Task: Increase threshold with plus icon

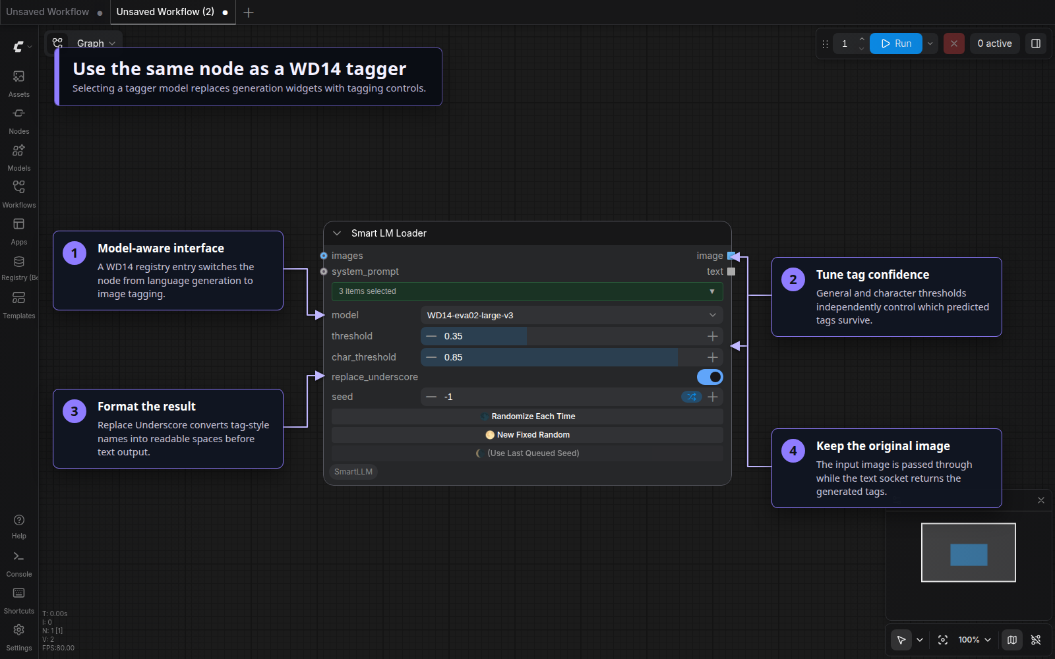Action: click(713, 336)
